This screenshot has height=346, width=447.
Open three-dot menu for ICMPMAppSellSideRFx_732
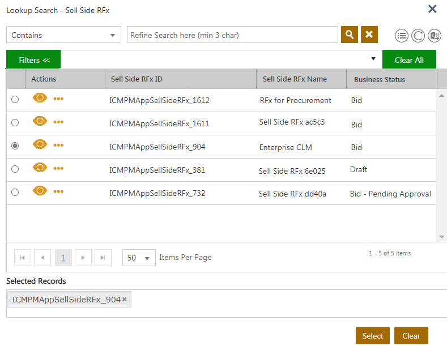tap(58, 191)
